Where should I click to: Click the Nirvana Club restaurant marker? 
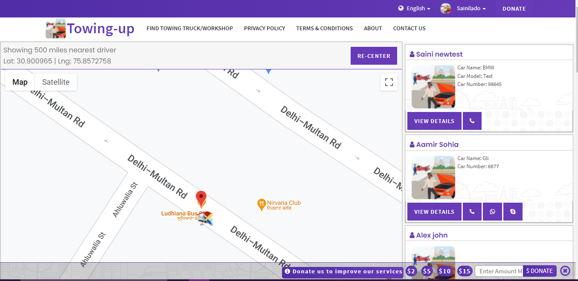point(261,205)
